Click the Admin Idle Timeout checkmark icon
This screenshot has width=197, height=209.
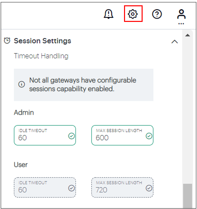click(x=71, y=136)
